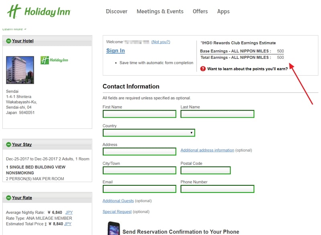The height and width of the screenshot is (235, 321).
Task: Click the Your Rate heading link
Action: pos(22,198)
